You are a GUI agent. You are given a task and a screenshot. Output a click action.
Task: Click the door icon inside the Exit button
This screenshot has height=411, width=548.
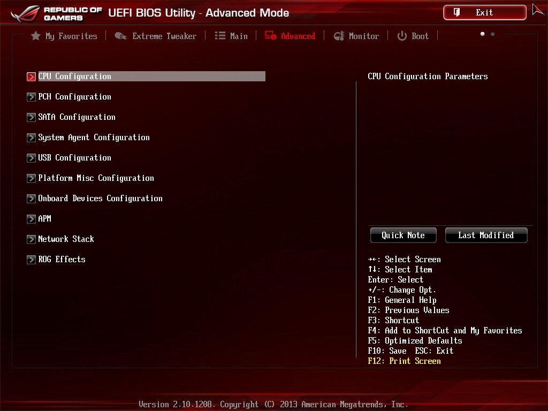[457, 12]
